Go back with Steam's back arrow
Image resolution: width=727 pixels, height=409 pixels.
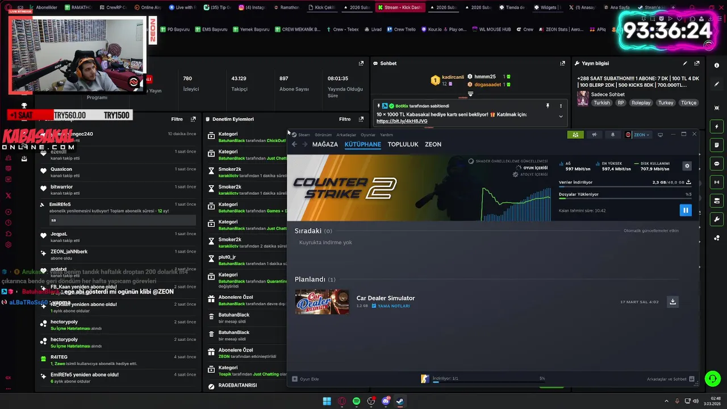pos(294,144)
